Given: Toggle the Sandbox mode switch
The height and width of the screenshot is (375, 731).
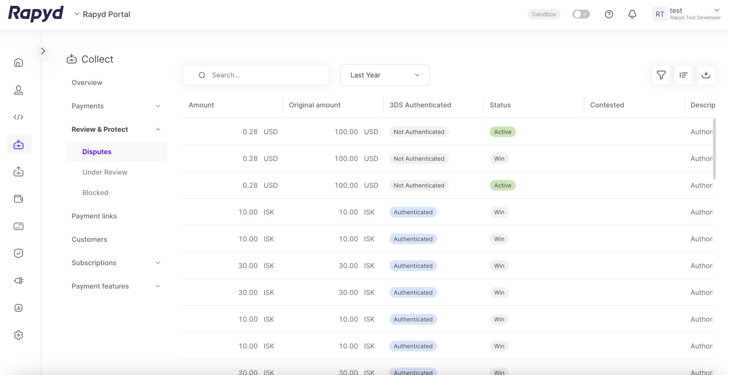Looking at the screenshot, I should [x=581, y=14].
